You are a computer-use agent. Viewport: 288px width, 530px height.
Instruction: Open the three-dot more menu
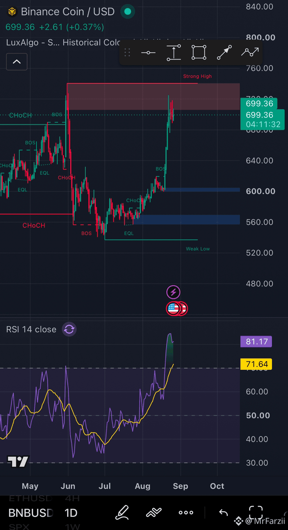point(186,513)
